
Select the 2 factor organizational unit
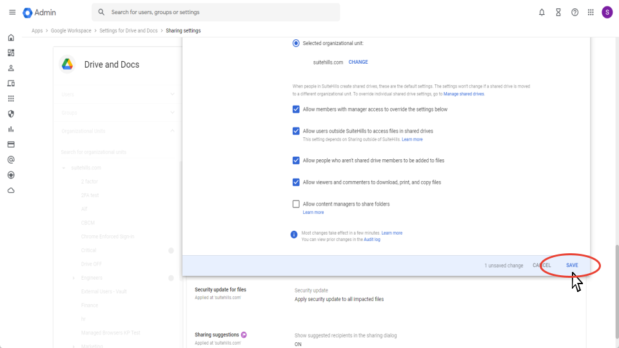coord(89,182)
